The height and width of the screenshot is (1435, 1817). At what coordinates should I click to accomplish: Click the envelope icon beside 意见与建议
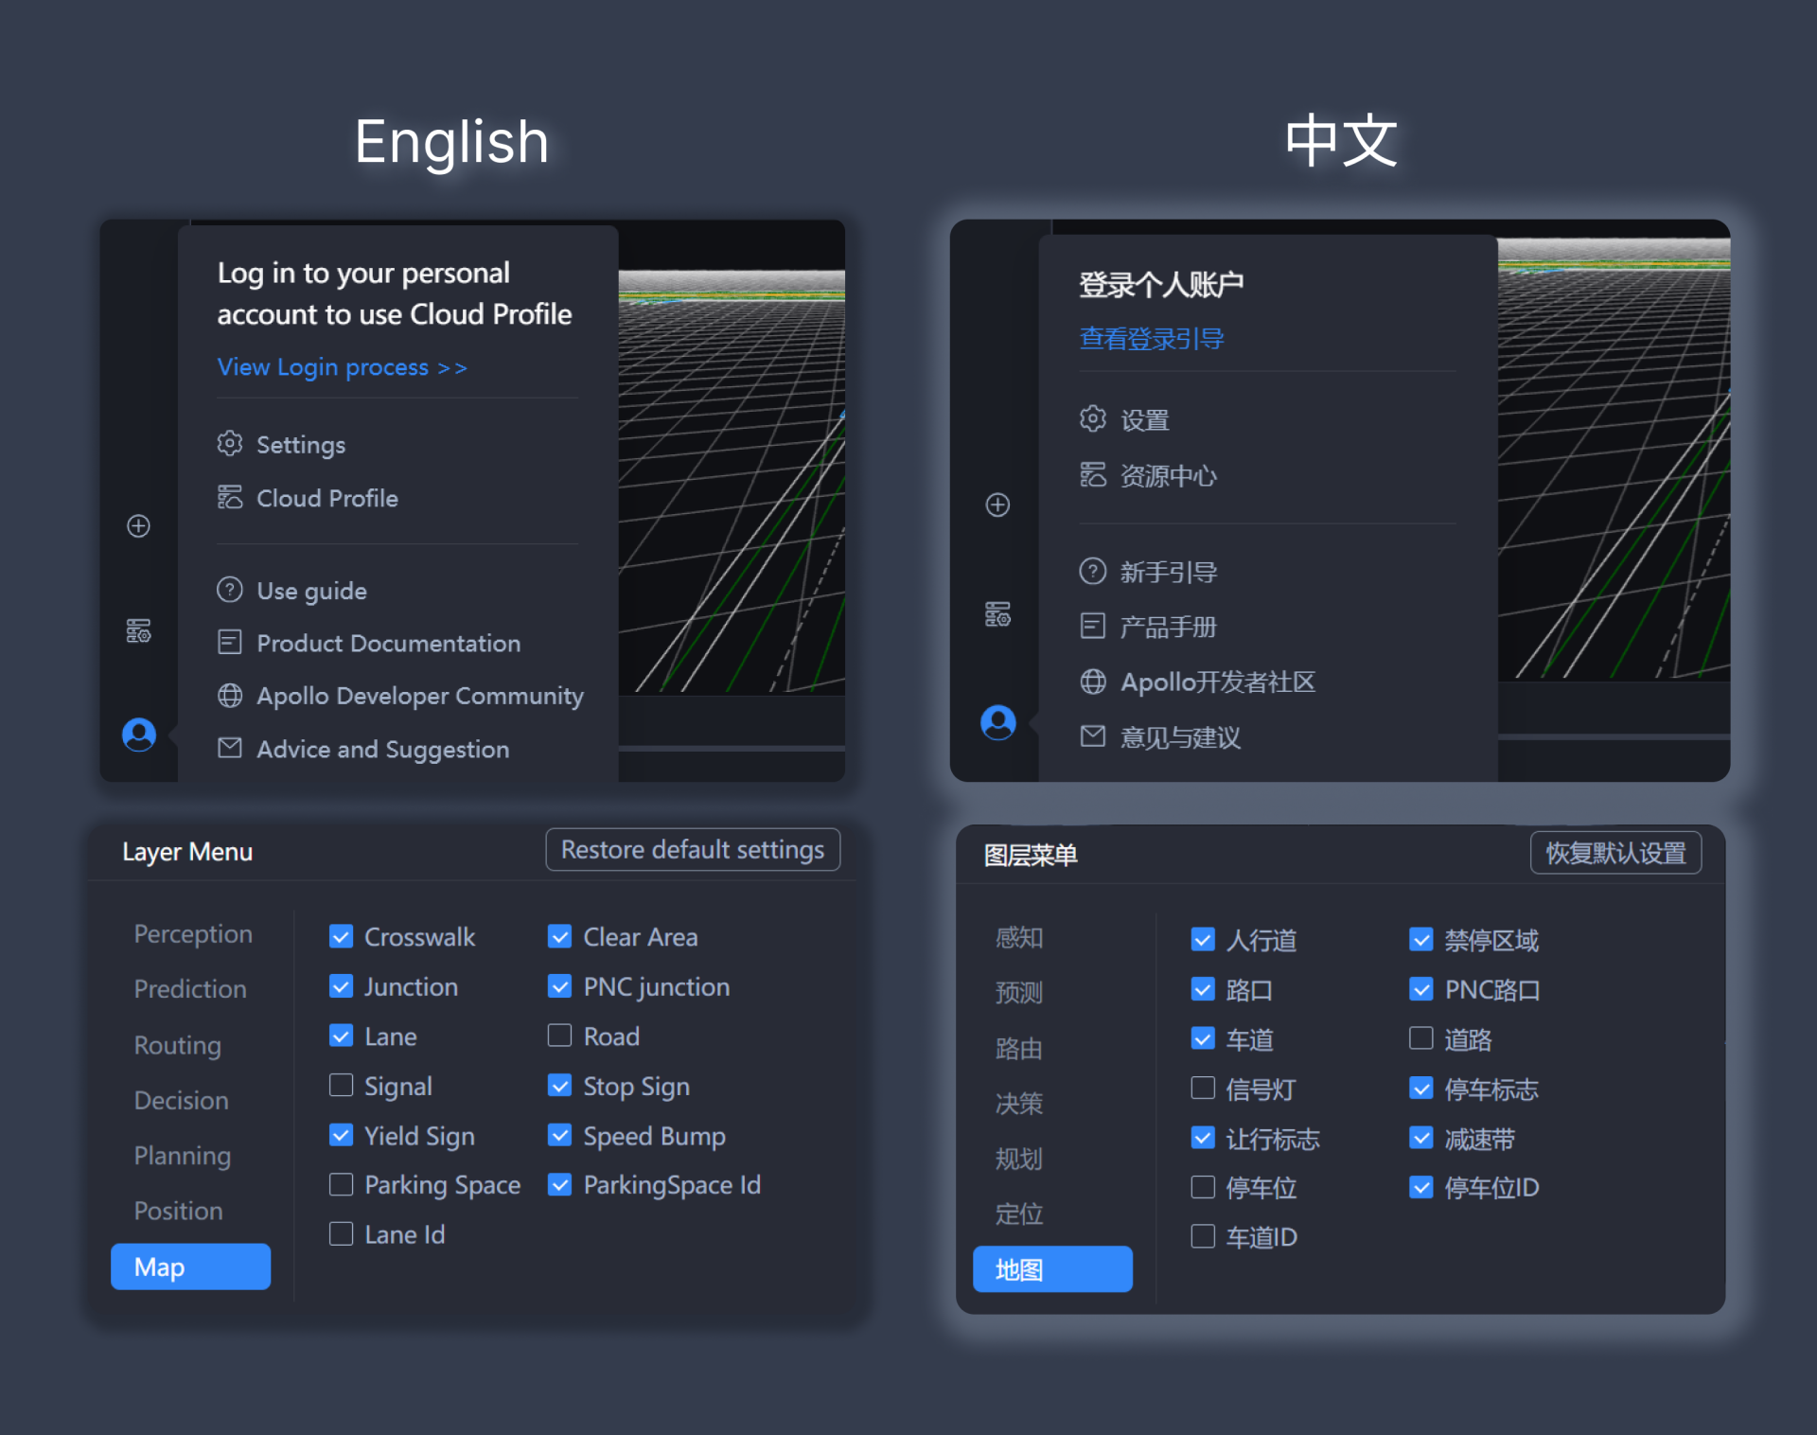click(x=1093, y=736)
